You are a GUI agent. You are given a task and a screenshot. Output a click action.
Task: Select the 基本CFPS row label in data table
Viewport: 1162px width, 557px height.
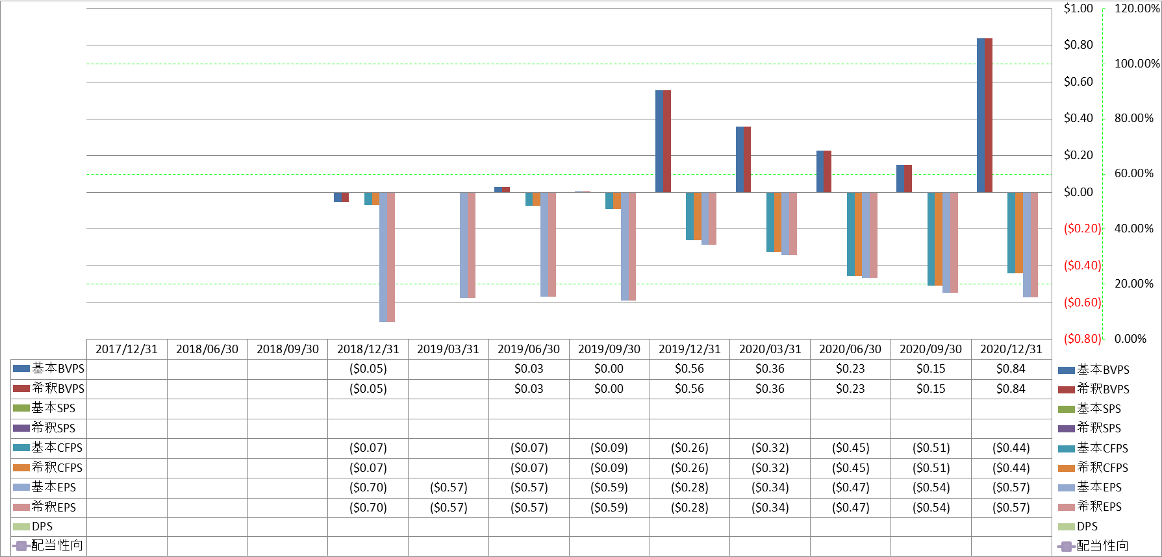click(57, 447)
